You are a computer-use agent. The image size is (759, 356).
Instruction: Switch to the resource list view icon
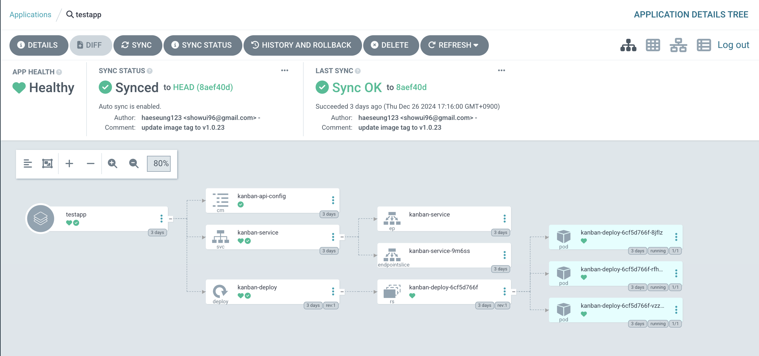click(x=704, y=45)
